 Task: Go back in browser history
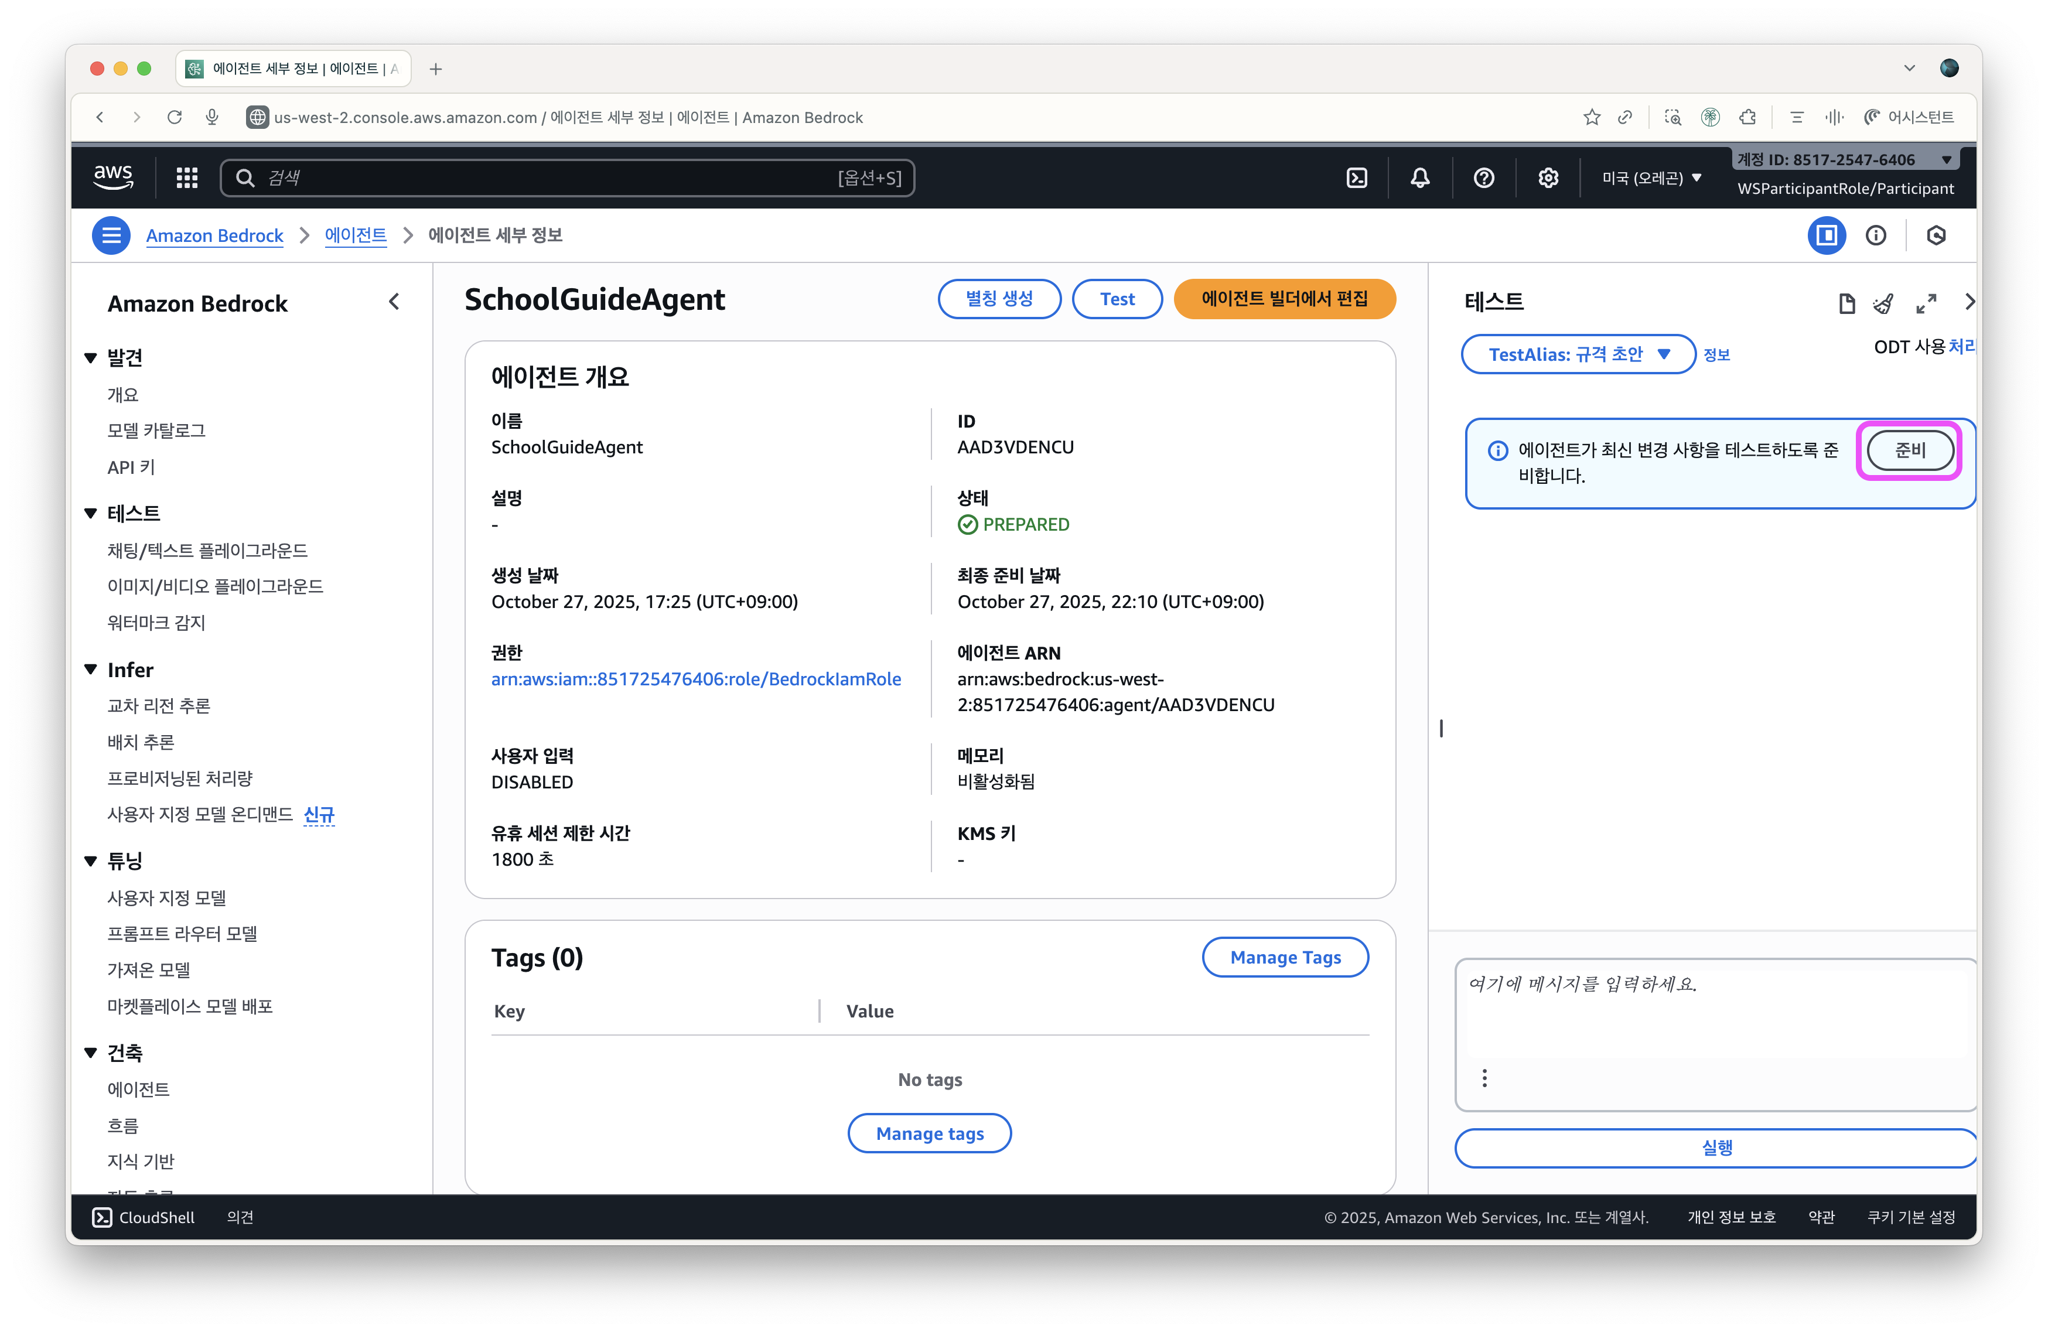pos(100,117)
